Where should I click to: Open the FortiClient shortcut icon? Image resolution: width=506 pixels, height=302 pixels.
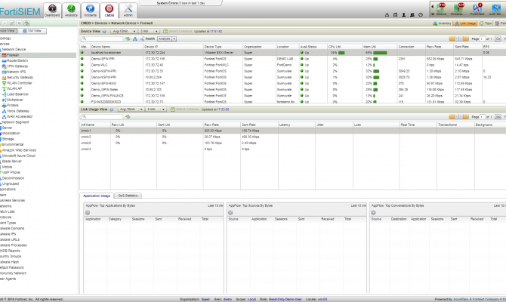477,9
